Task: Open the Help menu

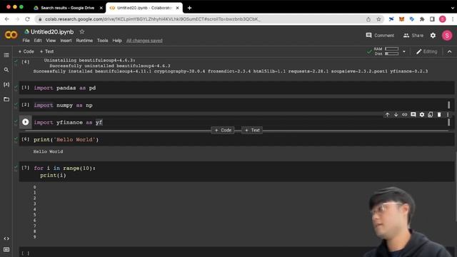Action: click(117, 41)
